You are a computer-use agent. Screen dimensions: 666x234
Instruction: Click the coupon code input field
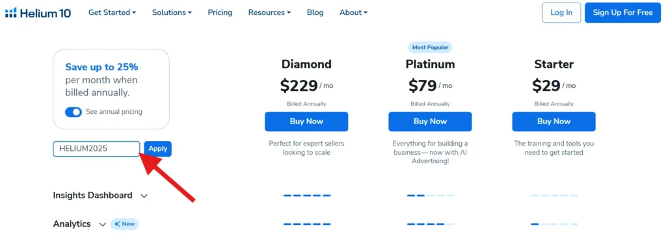96,149
